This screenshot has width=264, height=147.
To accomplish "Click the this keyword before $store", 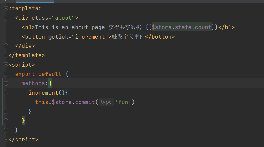I will [x=42, y=102].
